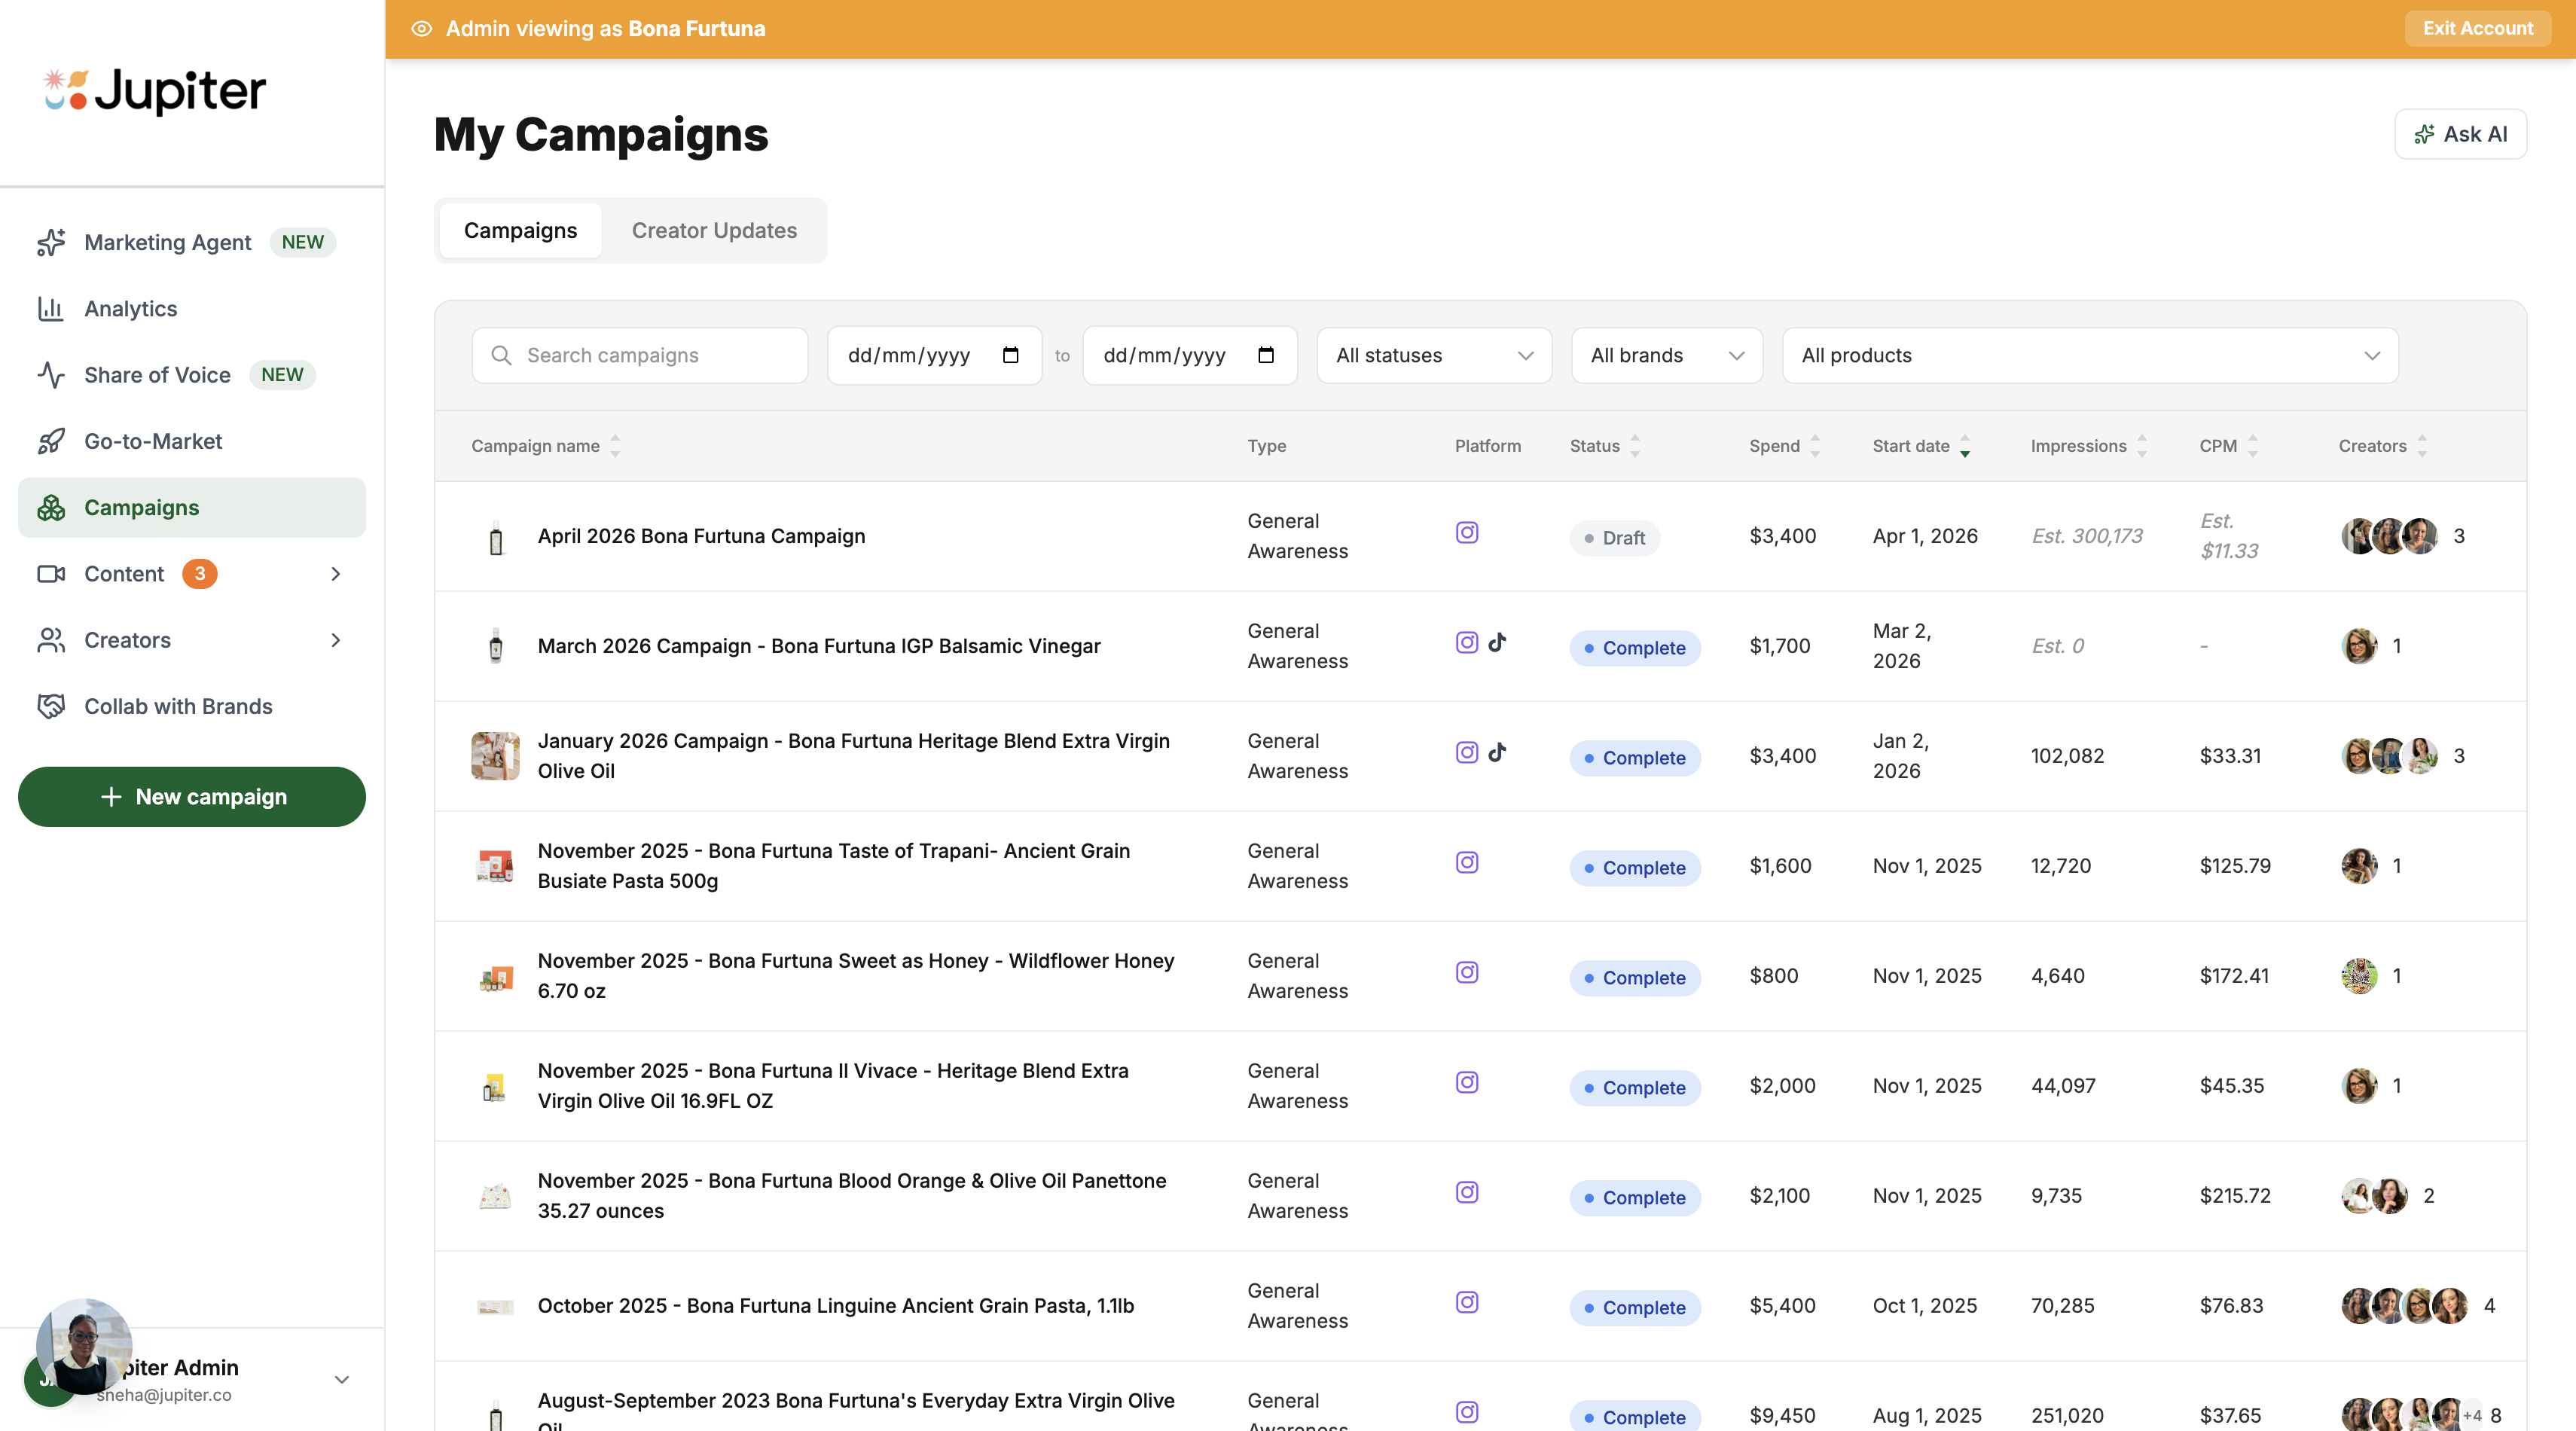Toggle sorting on the Spend column
Screen dimensions: 2576x1431
[x=1815, y=446]
